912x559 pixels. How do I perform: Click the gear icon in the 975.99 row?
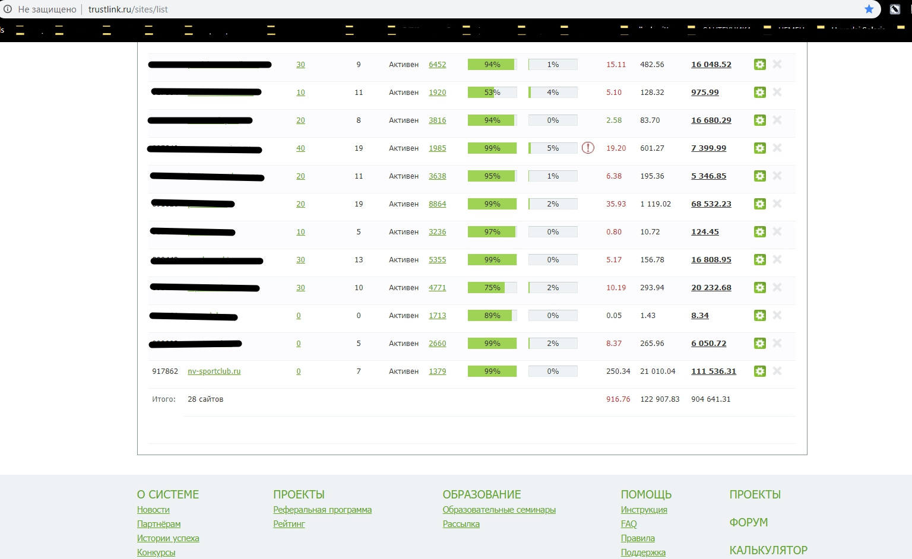(759, 92)
